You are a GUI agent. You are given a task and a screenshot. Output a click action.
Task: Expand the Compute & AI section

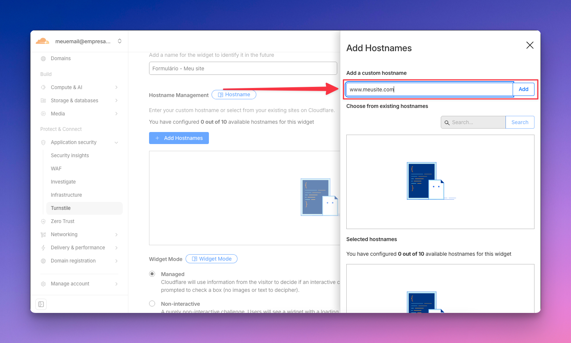[116, 87]
